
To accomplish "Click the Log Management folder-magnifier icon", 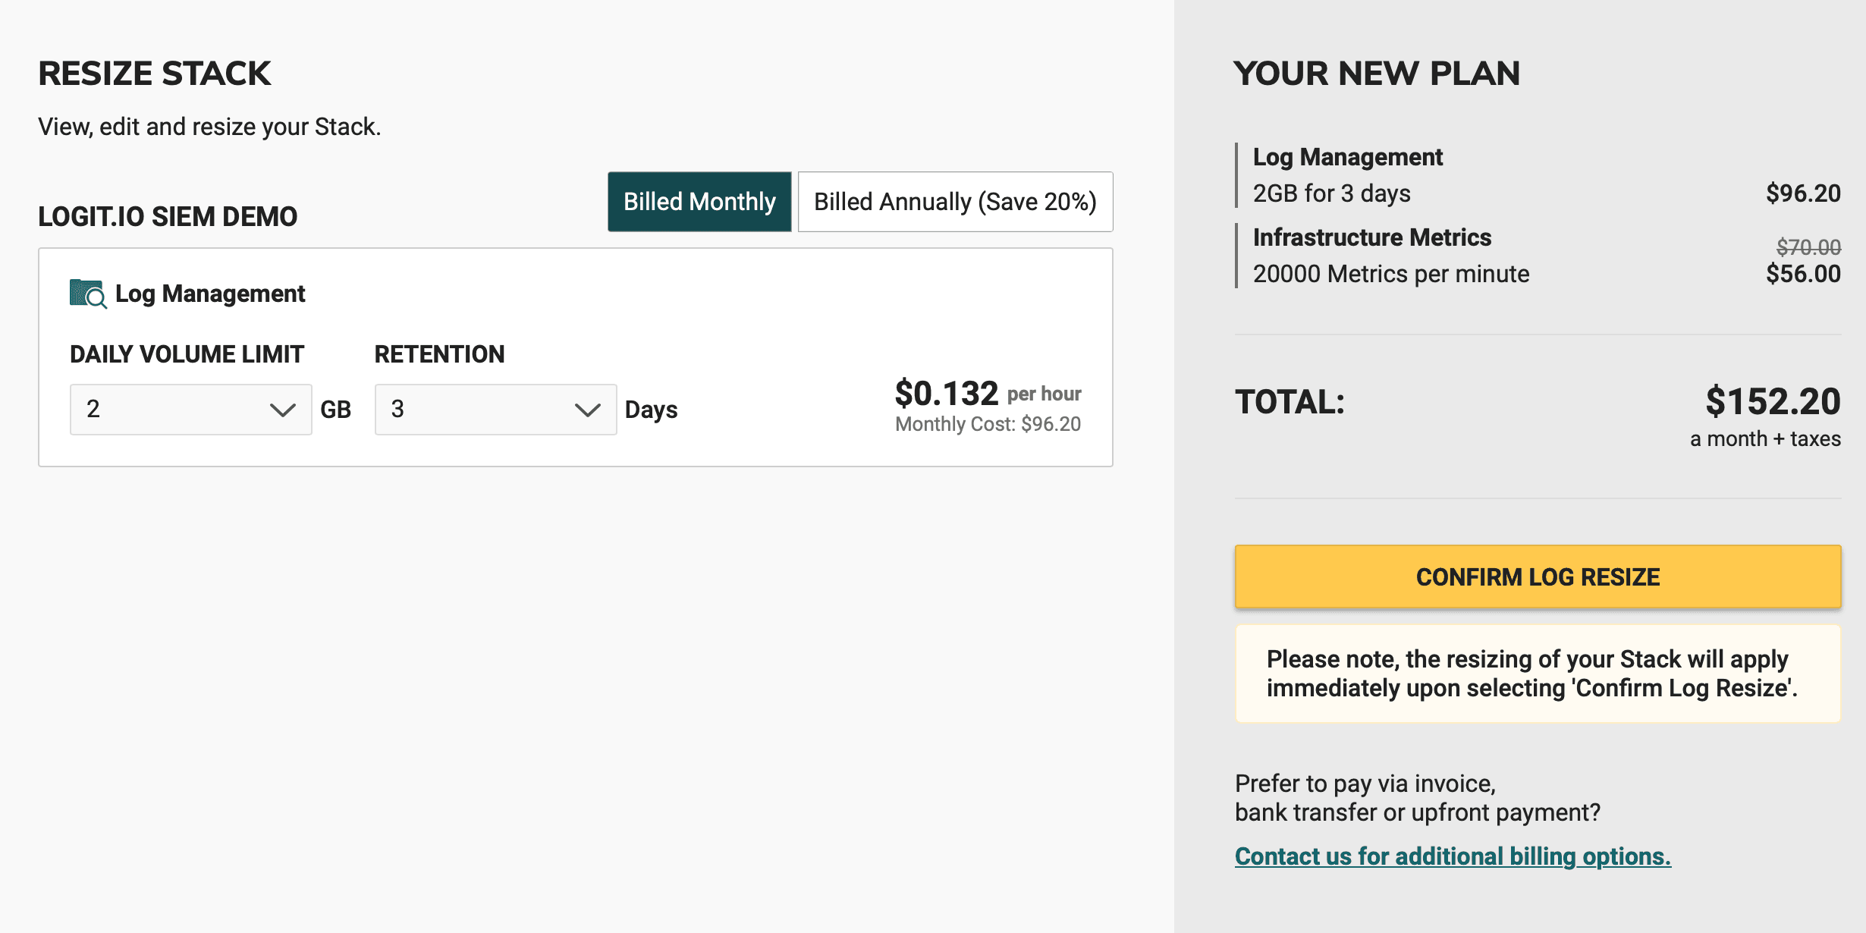I will coord(87,294).
